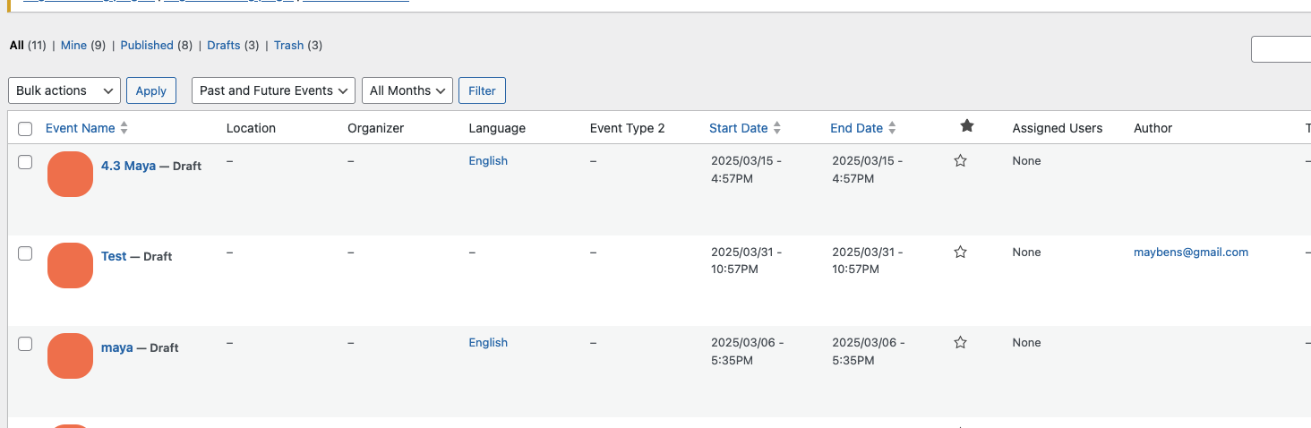The image size is (1311, 428).
Task: Toggle featured star for Test event
Action: (x=961, y=253)
